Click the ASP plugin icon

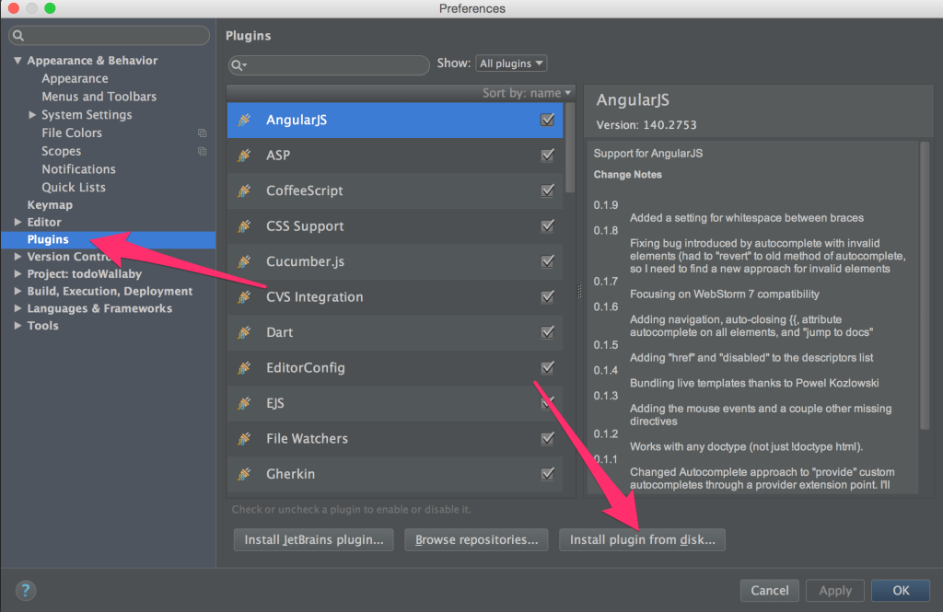tap(244, 156)
